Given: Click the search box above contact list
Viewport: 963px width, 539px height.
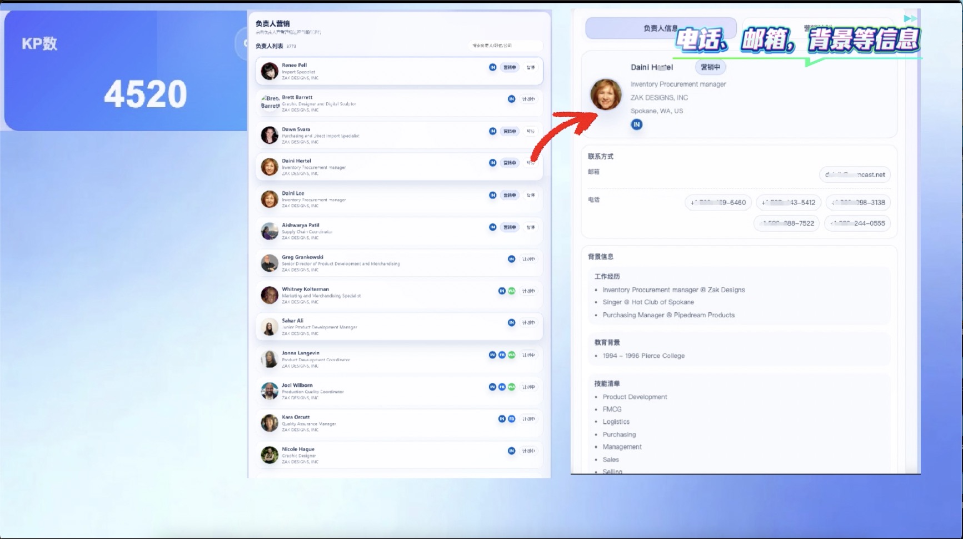Looking at the screenshot, I should pos(504,46).
